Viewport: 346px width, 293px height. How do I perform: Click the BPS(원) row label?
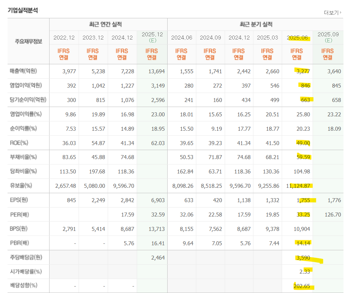19,229
